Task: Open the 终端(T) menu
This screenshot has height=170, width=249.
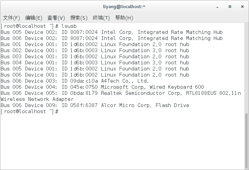Action: [101, 18]
